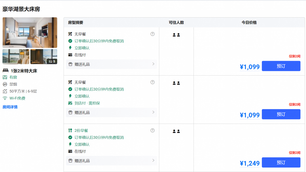Click the bed icon beside 1张2米特大床
Viewport: 306px width, 172px height.
(x=5, y=70)
